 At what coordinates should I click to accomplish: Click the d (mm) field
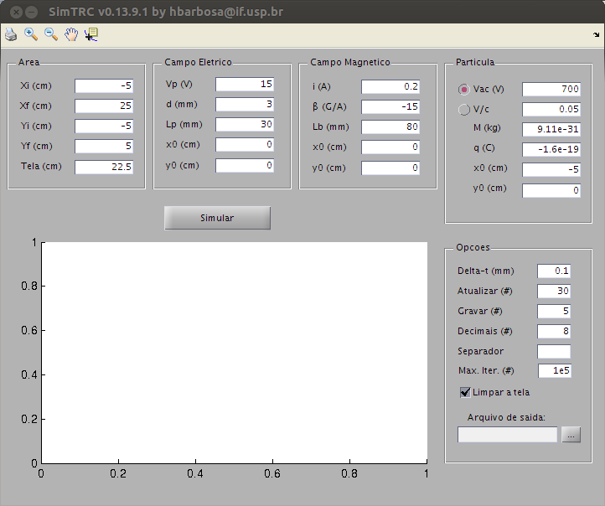[x=245, y=104]
